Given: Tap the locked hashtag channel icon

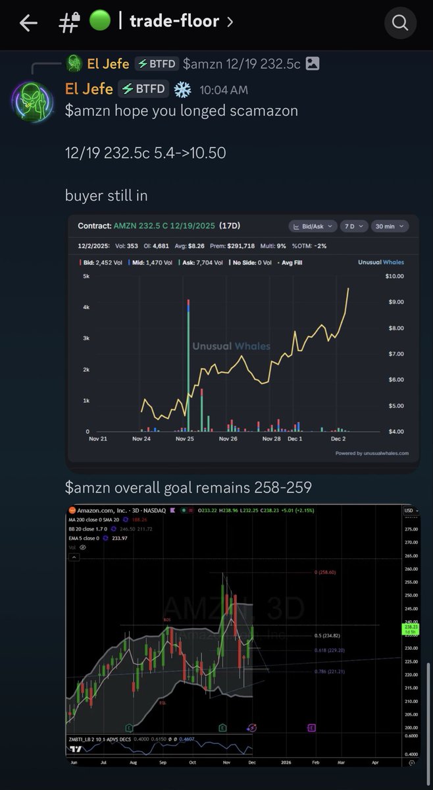Looking at the screenshot, I should pyautogui.click(x=70, y=22).
